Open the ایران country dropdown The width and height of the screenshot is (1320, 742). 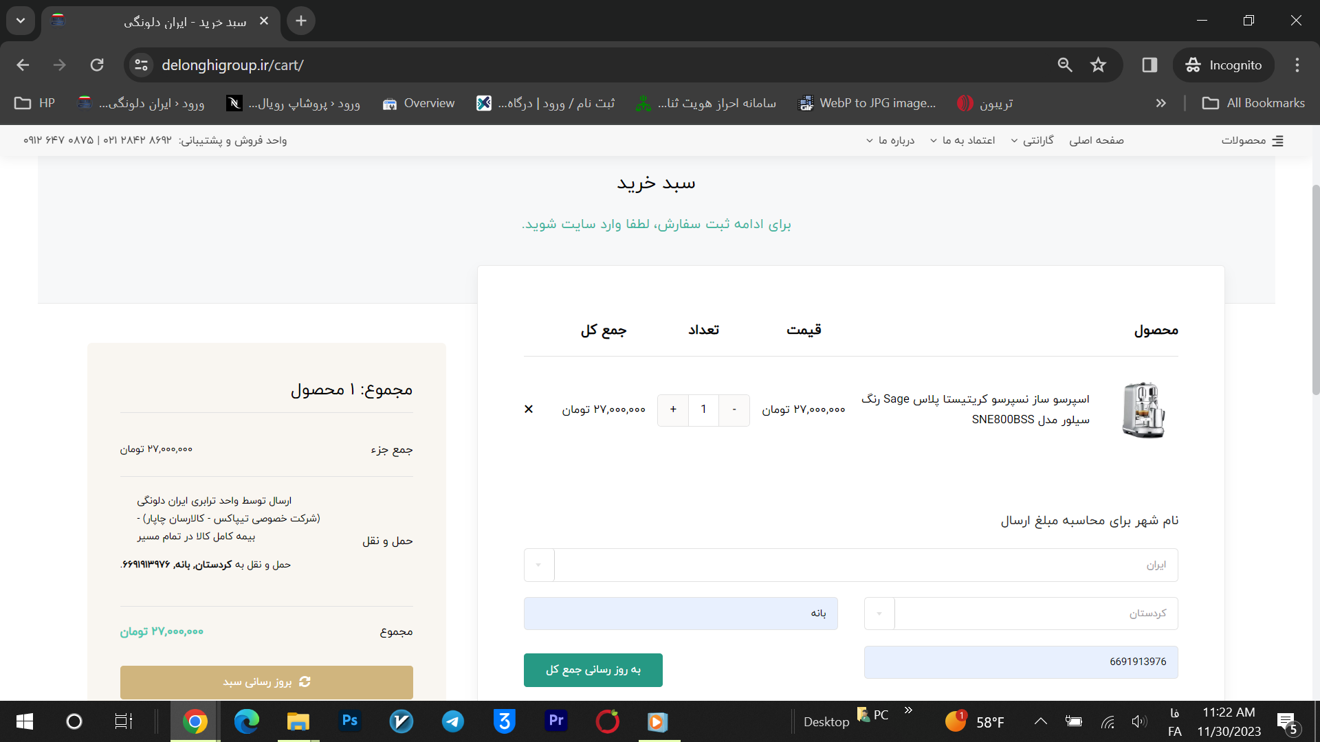(850, 565)
